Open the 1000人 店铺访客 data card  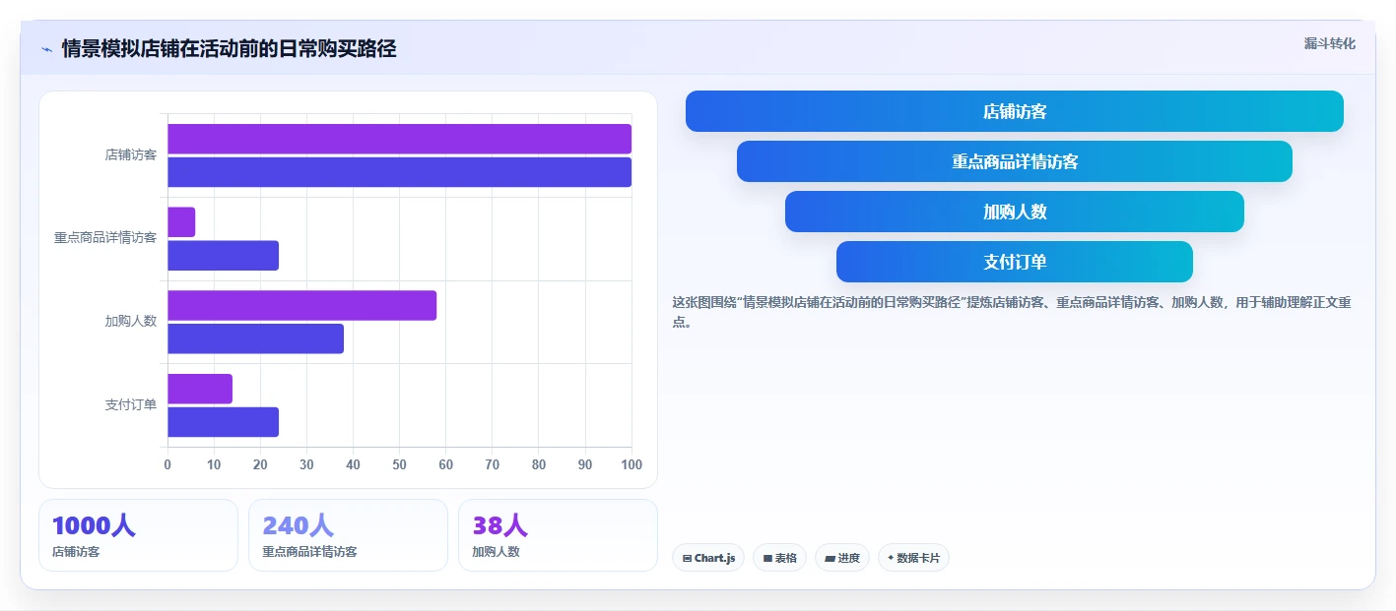(x=139, y=535)
